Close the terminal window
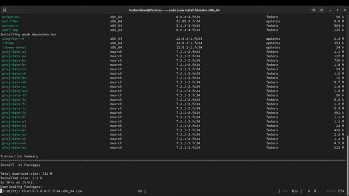Screen dimensions: 349x196 click(x=345, y=10)
